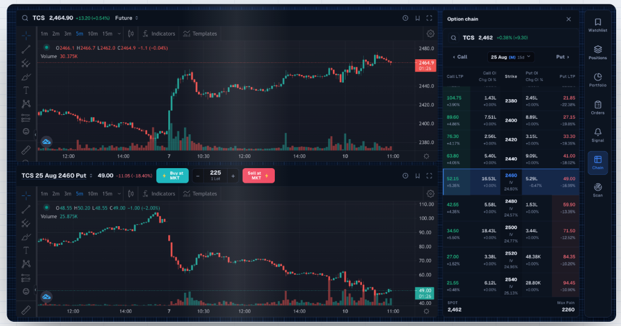The width and height of the screenshot is (621, 326).
Task: Click the axis settings gear at top chart corner
Action: point(427,156)
